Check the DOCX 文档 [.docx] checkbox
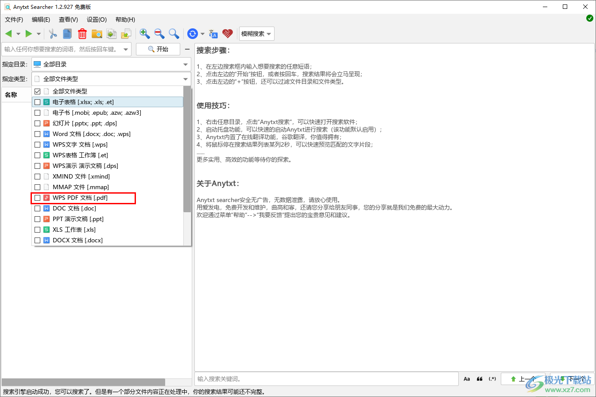The width and height of the screenshot is (596, 397). (x=38, y=240)
